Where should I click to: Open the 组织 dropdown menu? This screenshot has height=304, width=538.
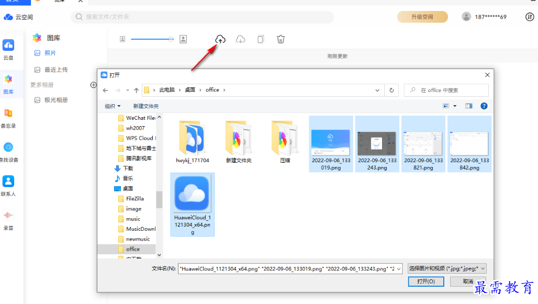(x=113, y=106)
